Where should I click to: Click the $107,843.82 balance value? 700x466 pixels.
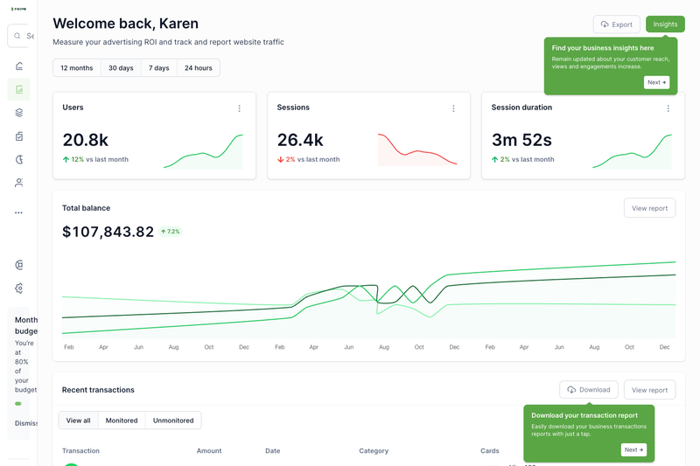[x=108, y=232]
